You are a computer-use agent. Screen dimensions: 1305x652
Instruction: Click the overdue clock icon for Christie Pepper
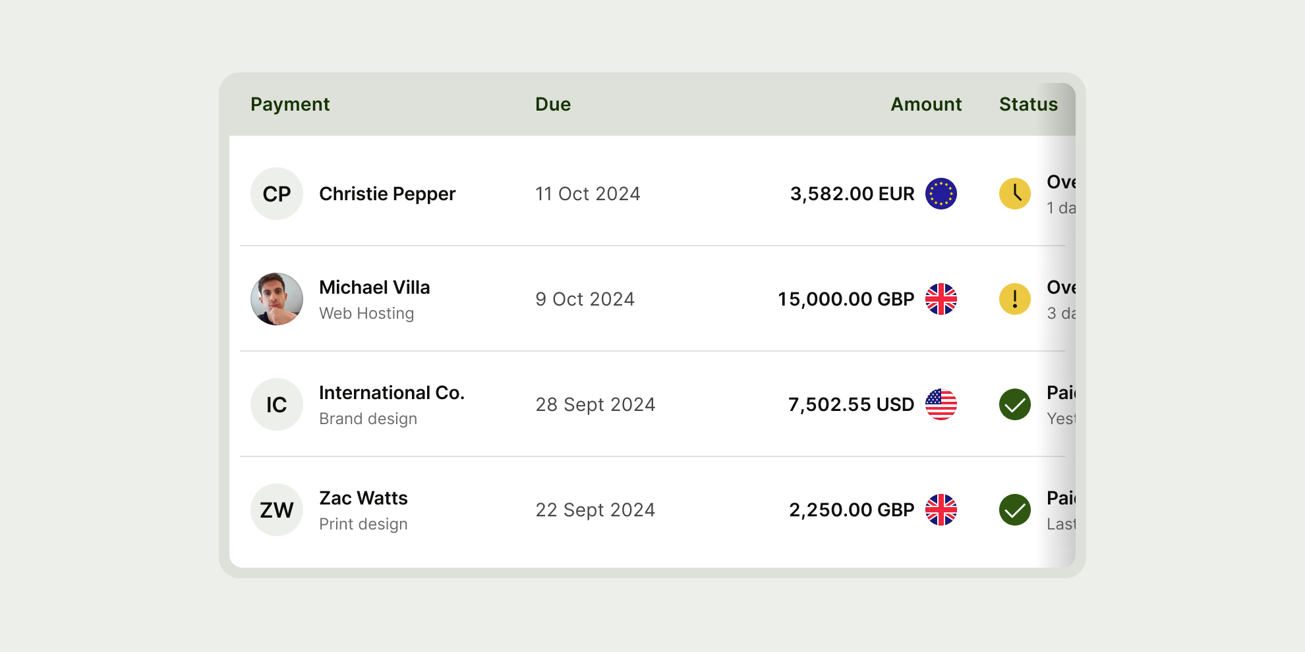click(1014, 194)
